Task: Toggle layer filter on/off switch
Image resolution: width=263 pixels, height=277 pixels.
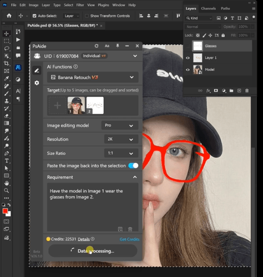Action: (x=254, y=18)
